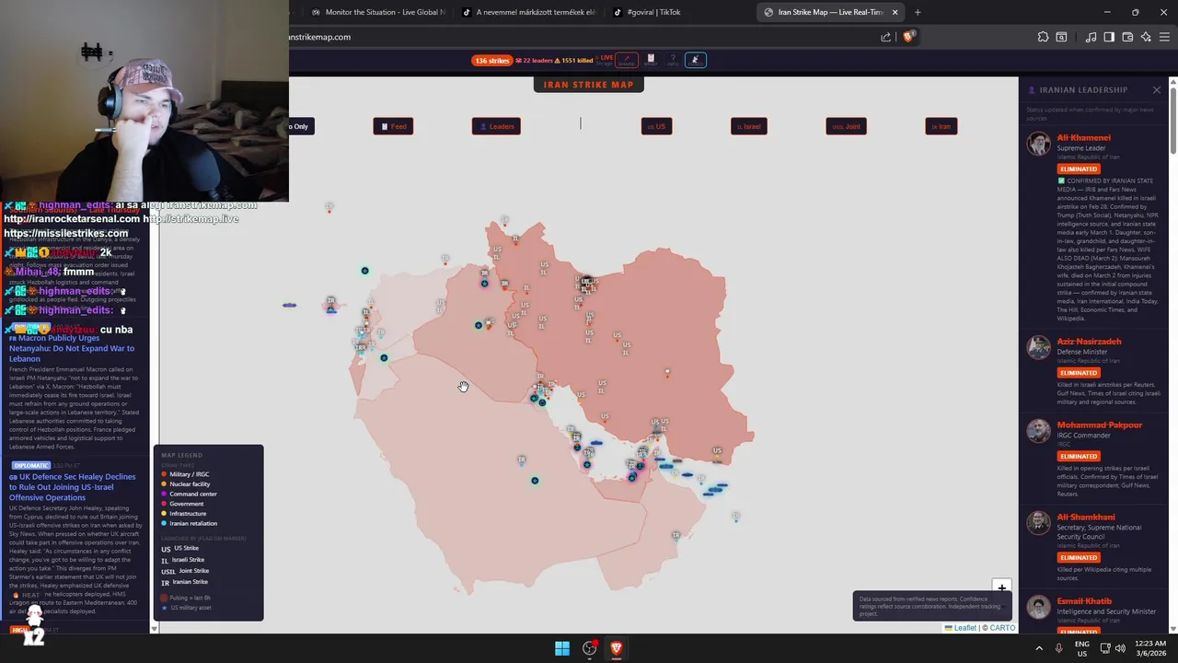Open the OBS icon on the taskbar
1178x663 pixels.
click(590, 648)
